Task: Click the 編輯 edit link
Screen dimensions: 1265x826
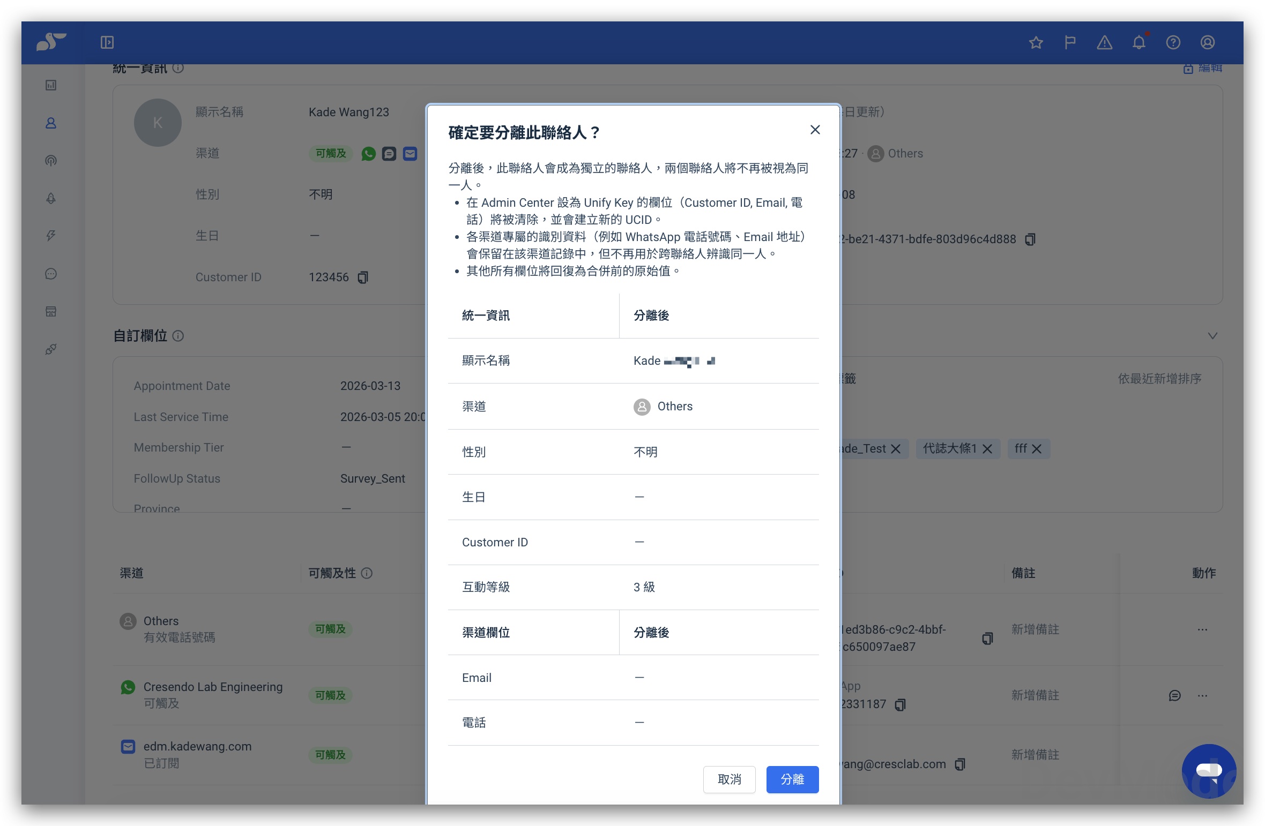Action: [1203, 69]
